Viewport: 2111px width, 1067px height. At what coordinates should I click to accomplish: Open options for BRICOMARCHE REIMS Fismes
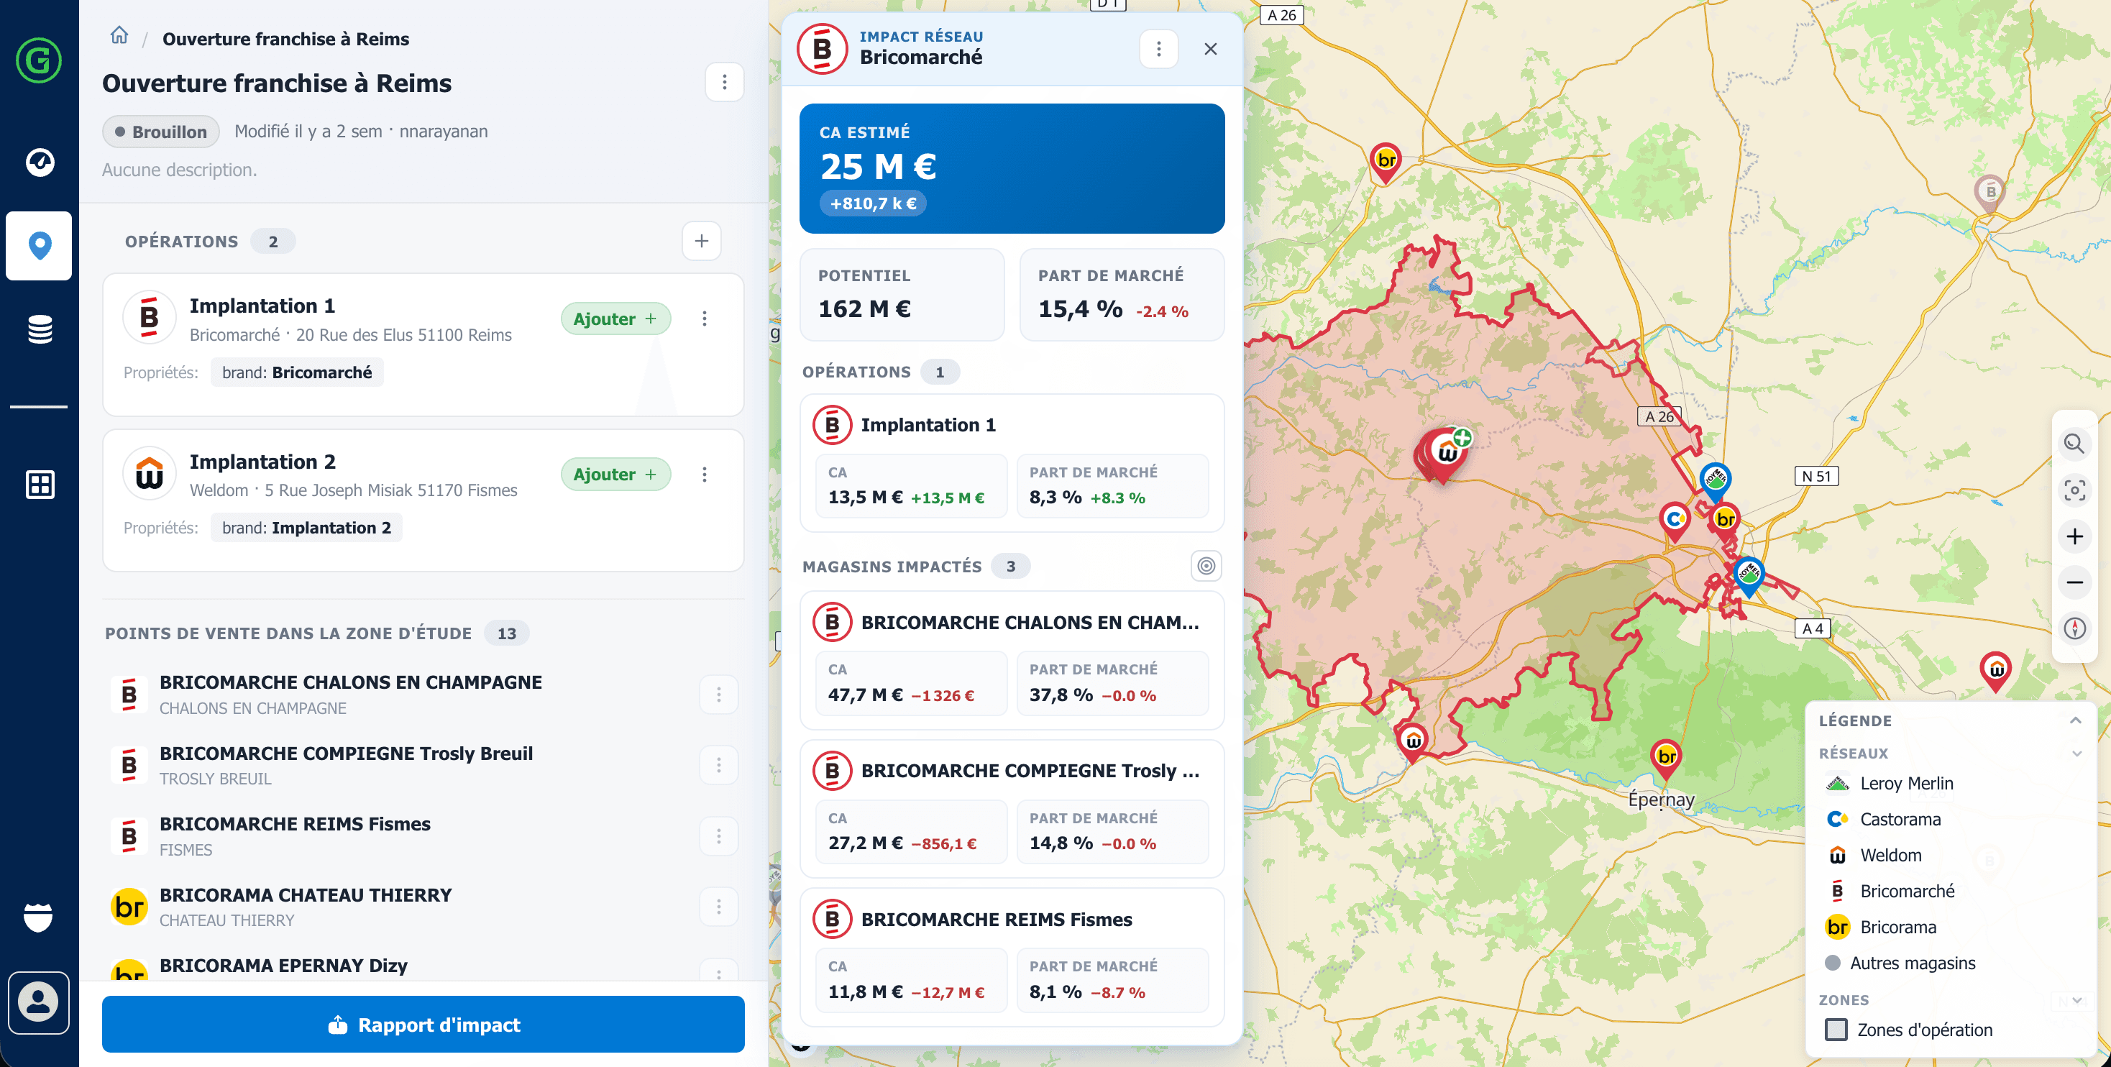coord(719,836)
